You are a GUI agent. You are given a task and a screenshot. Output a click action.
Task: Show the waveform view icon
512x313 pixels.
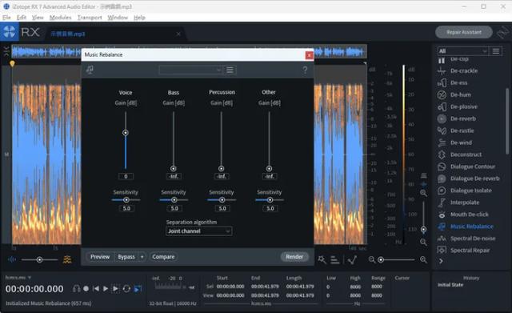tap(12, 259)
